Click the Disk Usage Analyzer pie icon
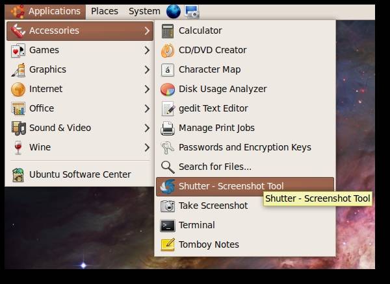Viewport: 390px width, 284px height. [x=168, y=89]
